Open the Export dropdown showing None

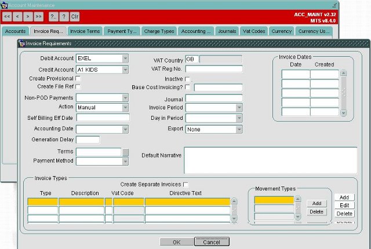coord(239,130)
